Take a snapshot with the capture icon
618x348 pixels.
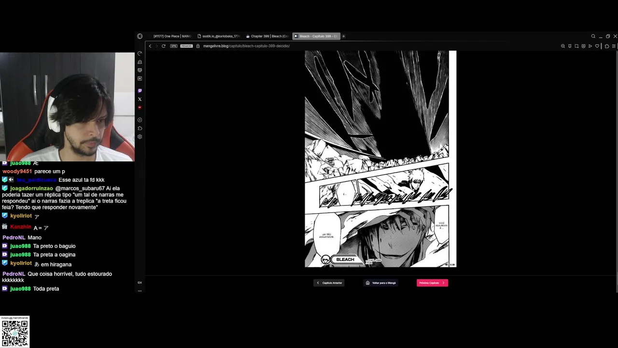(x=576, y=46)
